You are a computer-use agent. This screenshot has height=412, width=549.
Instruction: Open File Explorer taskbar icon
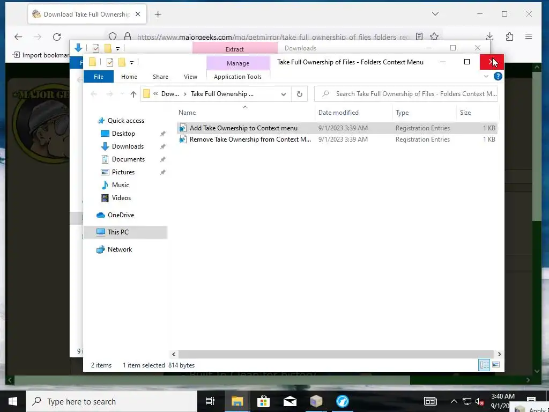coord(237,401)
